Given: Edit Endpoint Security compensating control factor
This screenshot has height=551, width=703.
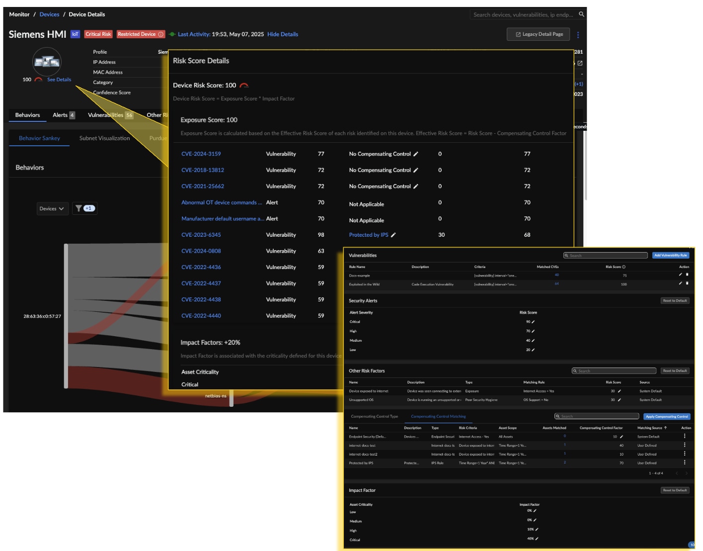Looking at the screenshot, I should coord(622,437).
